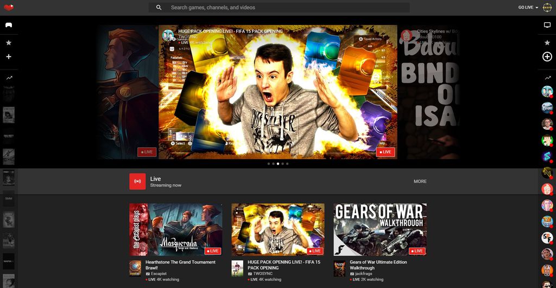The height and width of the screenshot is (288, 556).
Task: Open the YouTube Gaming heart logo home
Action: point(9,7)
